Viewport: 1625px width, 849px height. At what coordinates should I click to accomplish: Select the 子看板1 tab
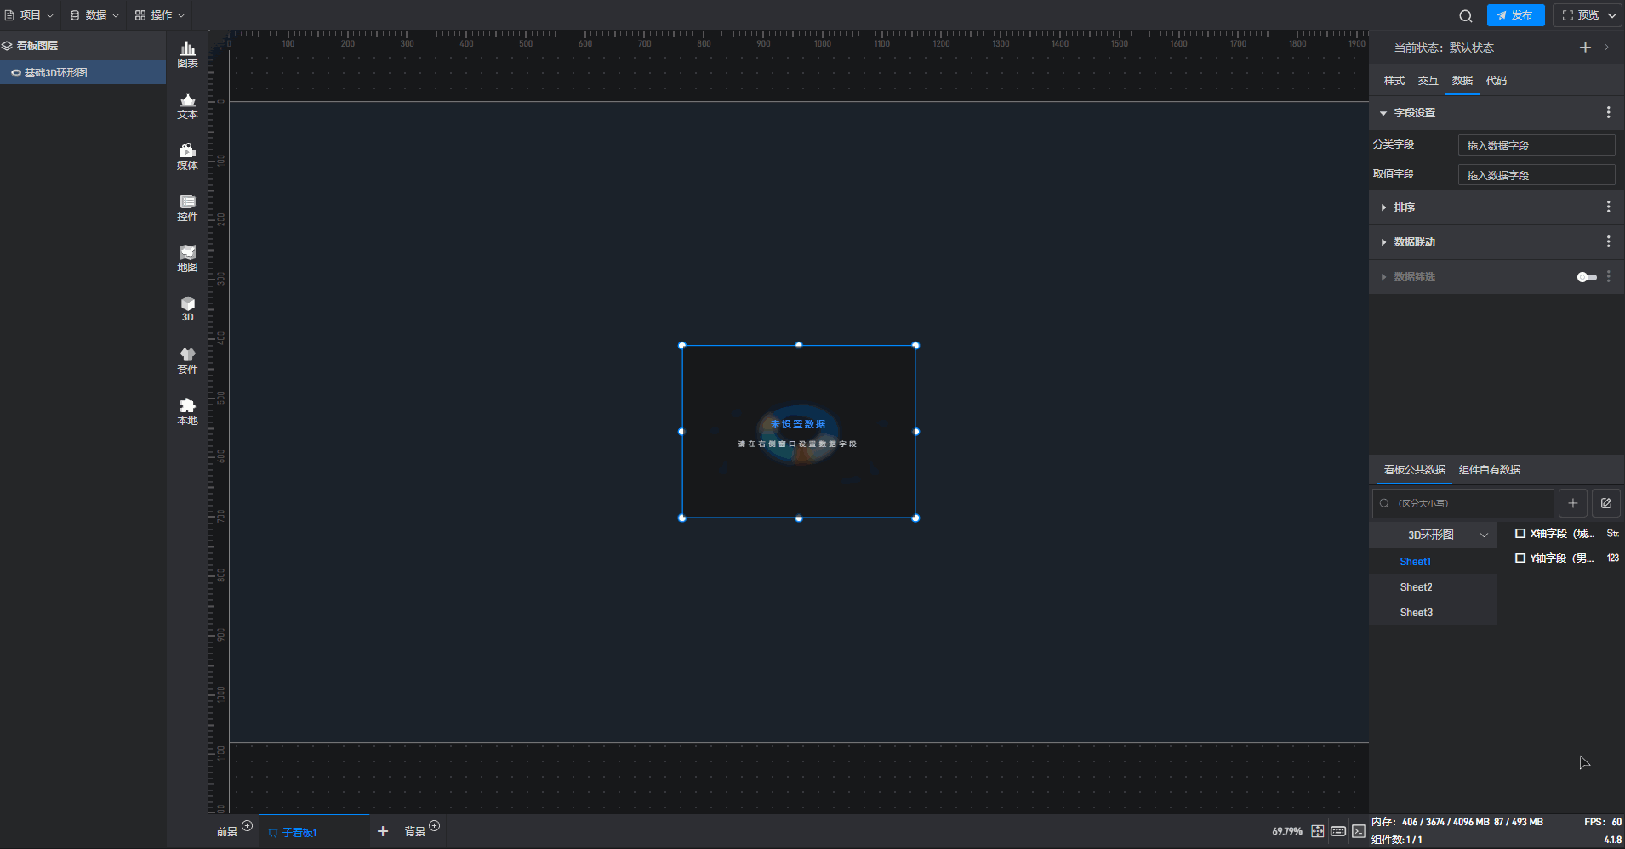[315, 832]
